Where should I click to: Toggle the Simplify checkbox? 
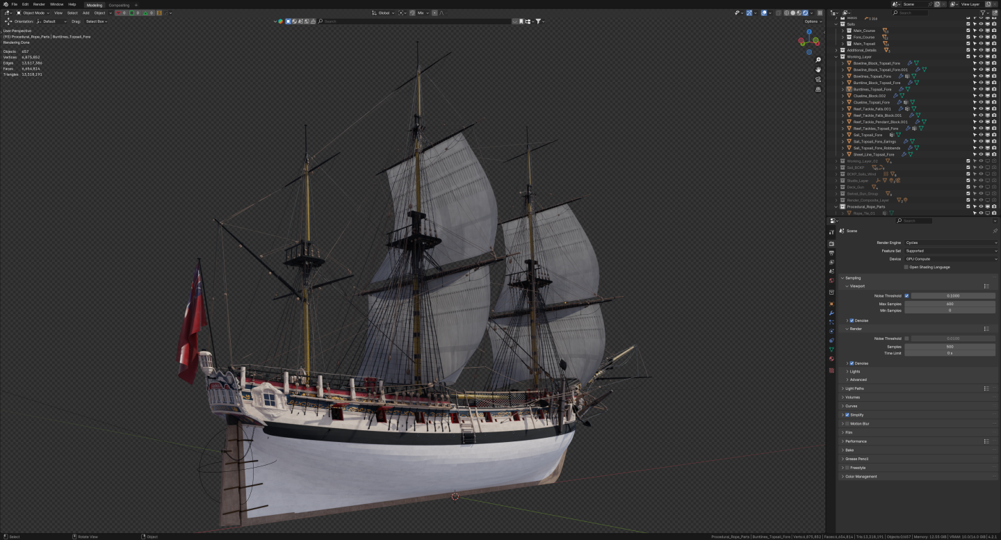click(847, 415)
